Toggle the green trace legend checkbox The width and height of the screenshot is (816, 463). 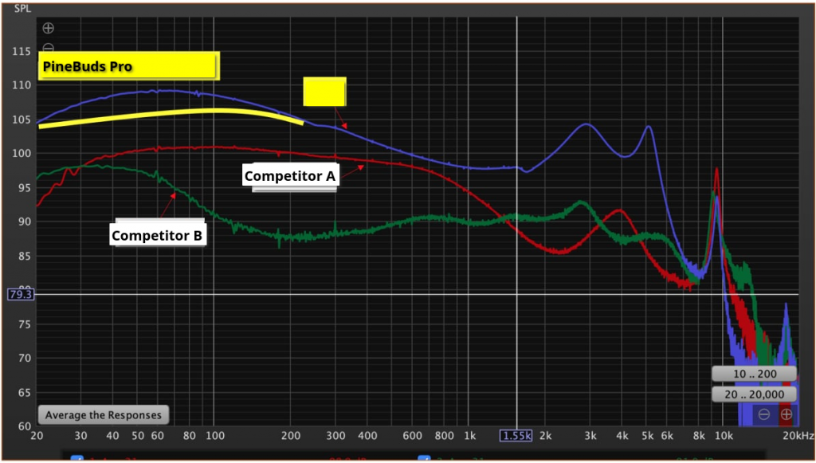pos(426,460)
